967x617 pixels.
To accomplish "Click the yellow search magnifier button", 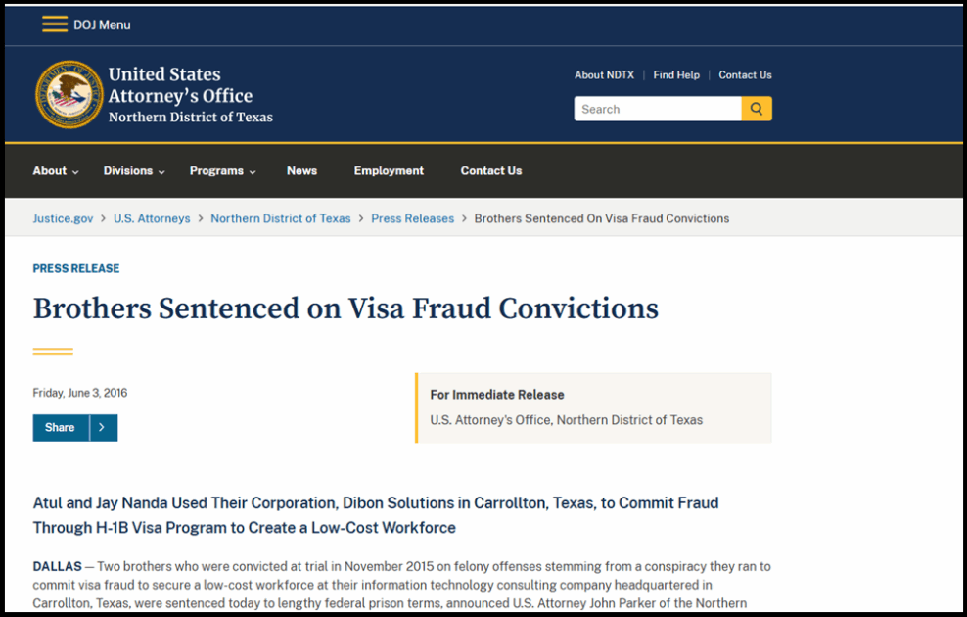I will click(x=757, y=109).
